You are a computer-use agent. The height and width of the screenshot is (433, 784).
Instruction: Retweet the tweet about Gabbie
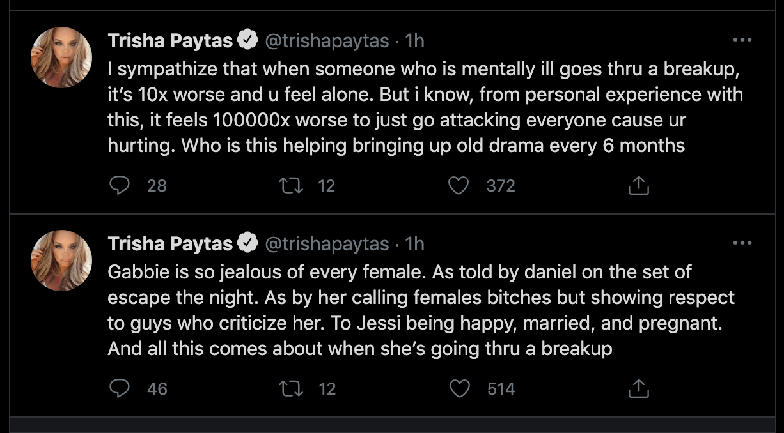click(291, 388)
